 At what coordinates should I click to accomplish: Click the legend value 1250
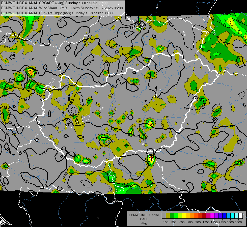pyautogui.click(x=206, y=222)
